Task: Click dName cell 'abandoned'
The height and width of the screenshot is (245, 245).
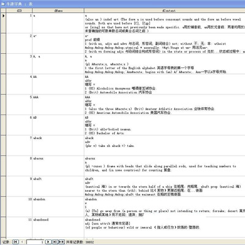Action: pos(58,227)
